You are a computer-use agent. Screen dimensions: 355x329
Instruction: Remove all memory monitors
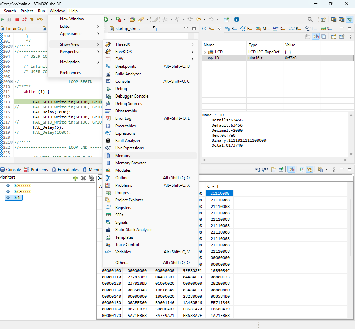tap(91, 178)
